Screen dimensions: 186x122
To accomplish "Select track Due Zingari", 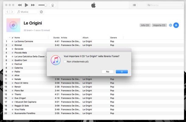I will click(x=20, y=98).
